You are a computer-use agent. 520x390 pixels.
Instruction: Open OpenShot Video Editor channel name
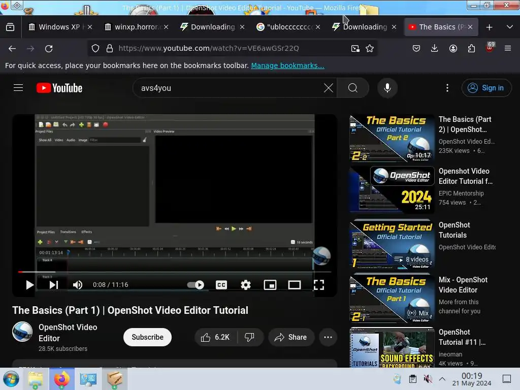point(68,333)
